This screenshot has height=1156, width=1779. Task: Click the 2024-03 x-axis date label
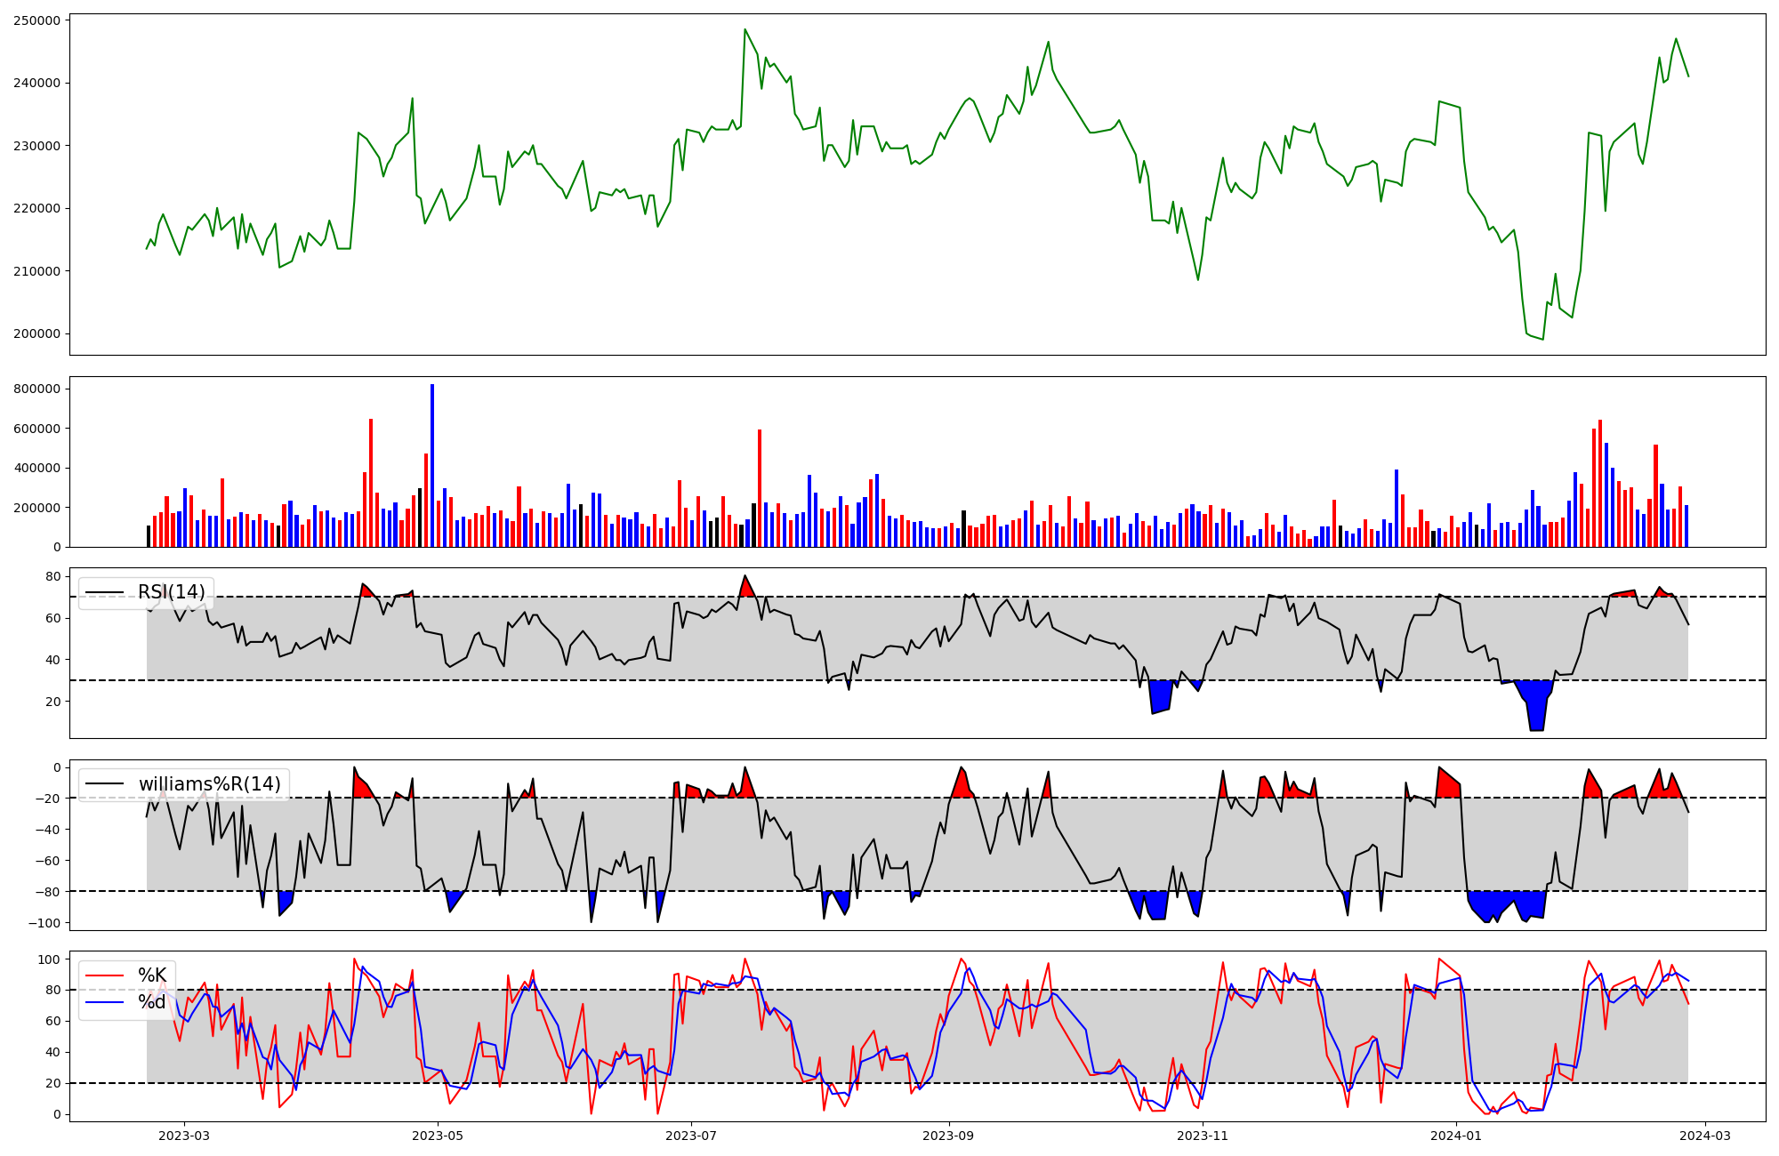[1704, 1136]
